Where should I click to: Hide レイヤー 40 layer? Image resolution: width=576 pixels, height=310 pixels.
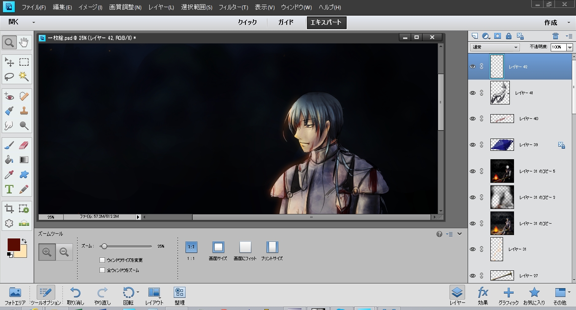point(473,119)
